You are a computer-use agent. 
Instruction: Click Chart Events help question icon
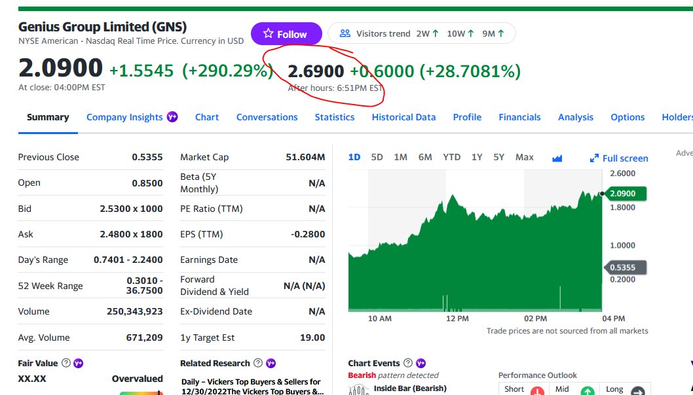(408, 363)
